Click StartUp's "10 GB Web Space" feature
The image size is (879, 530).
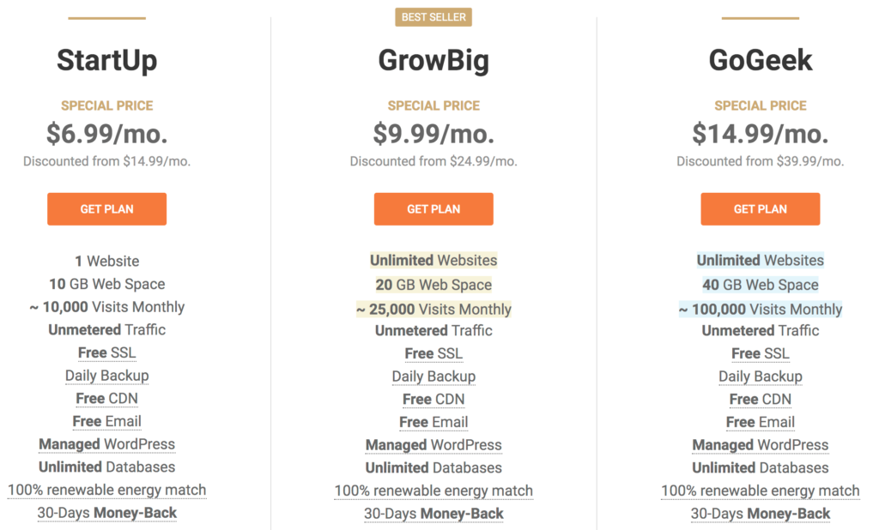click(106, 284)
